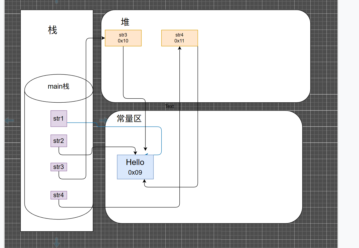Click the arrowhead beneath the Hello box
Screen dimensions: 359x248
pos(144,181)
